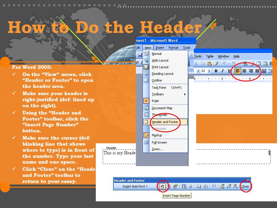Select Header and Footer in View menu
Screen dimensions: 277x208
tap(165, 122)
